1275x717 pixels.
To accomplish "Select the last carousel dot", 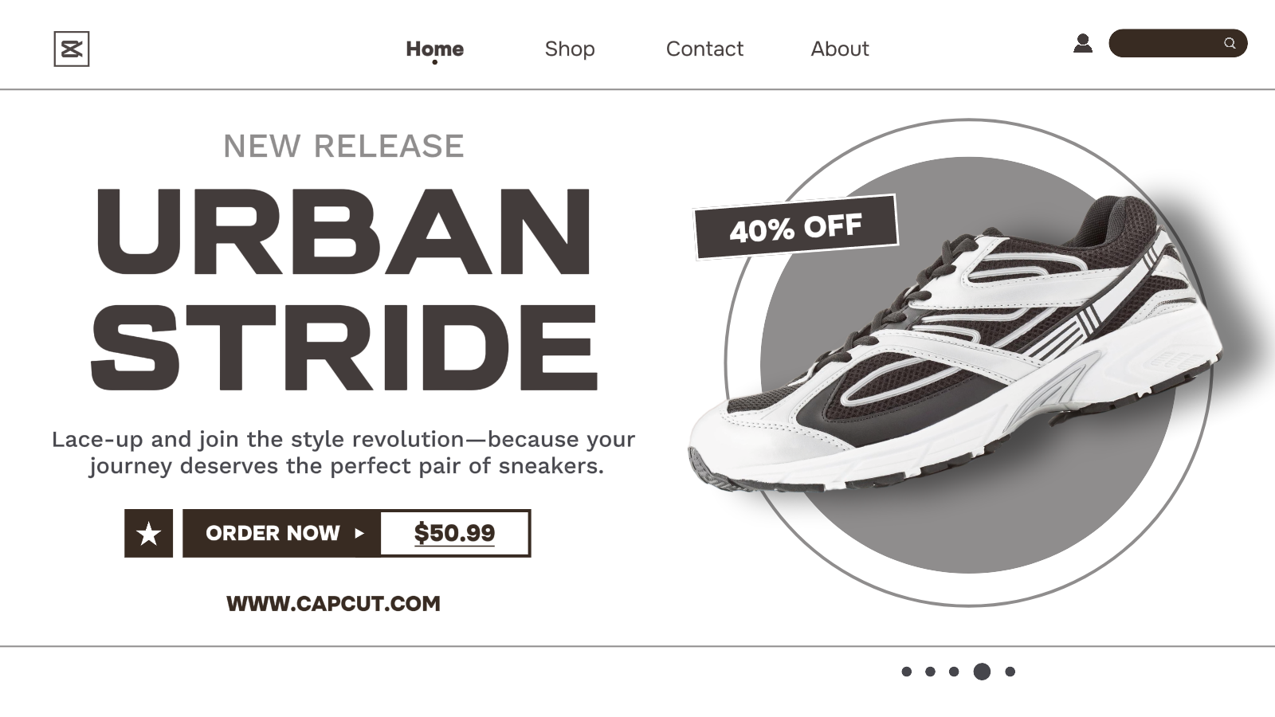I will pyautogui.click(x=1010, y=672).
